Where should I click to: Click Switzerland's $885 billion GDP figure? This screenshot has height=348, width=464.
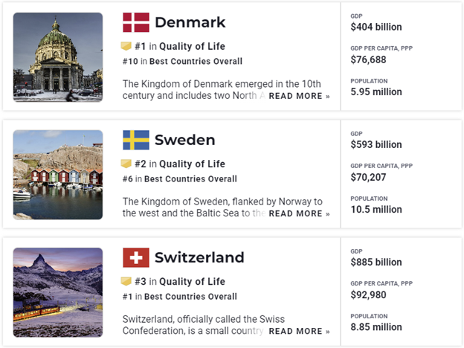pyautogui.click(x=376, y=262)
